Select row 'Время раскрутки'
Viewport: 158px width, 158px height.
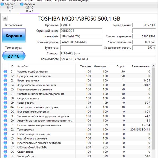[x=77, y=80]
